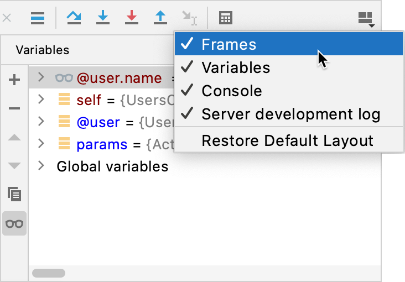Expand the Global variables node
Image resolution: width=405 pixels, height=282 pixels.
(x=40, y=166)
